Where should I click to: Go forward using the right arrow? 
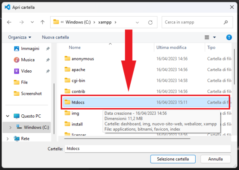pos(22,22)
